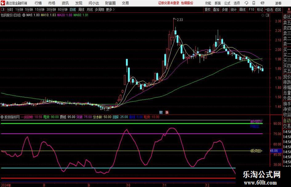This screenshot has height=187, width=291.
Task: Click the 2024年 label on time axis
Action: coord(6,185)
